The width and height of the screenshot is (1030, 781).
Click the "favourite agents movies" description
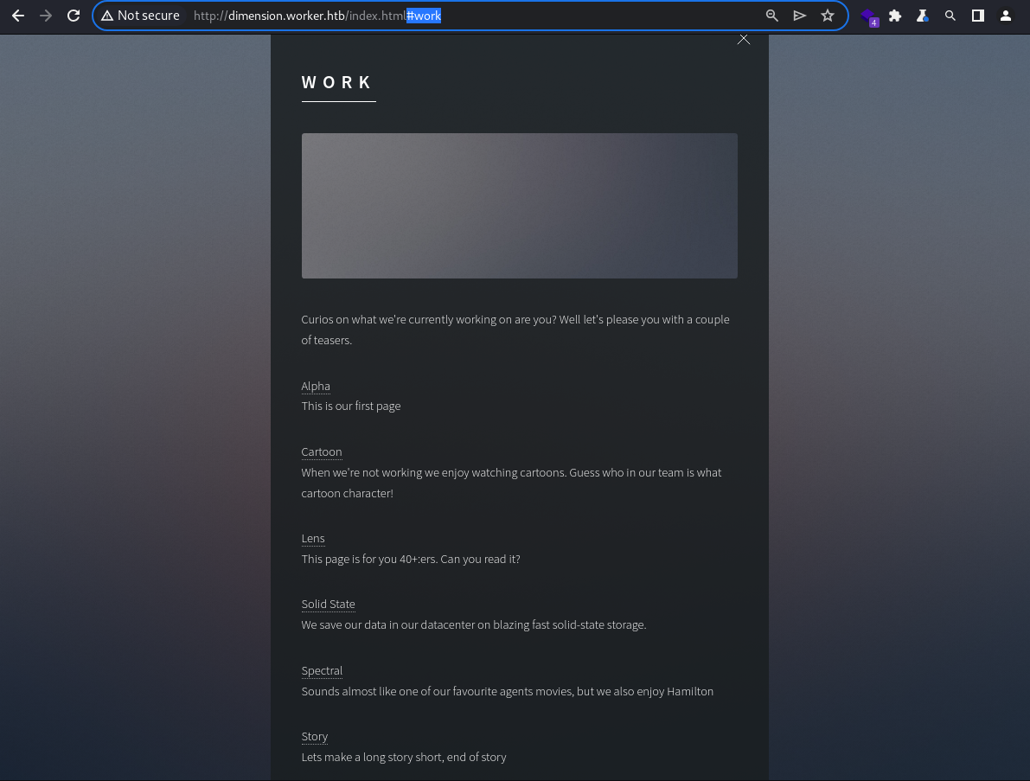507,692
